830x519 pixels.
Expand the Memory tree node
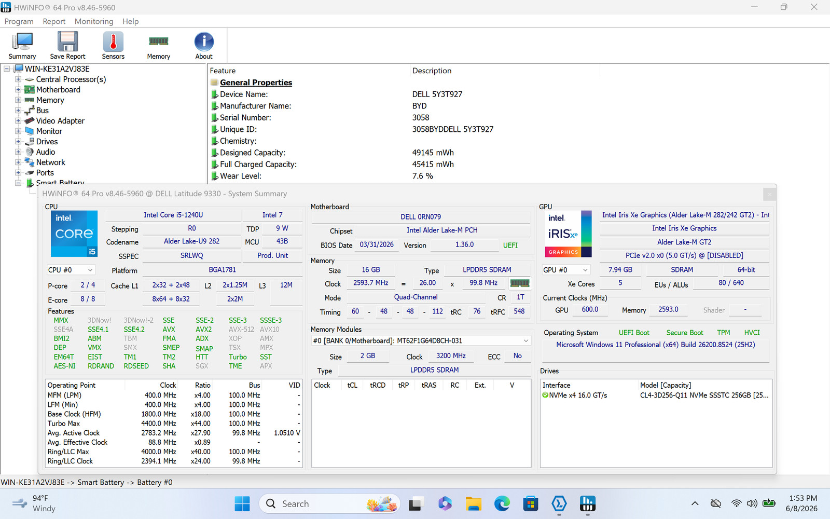18,100
